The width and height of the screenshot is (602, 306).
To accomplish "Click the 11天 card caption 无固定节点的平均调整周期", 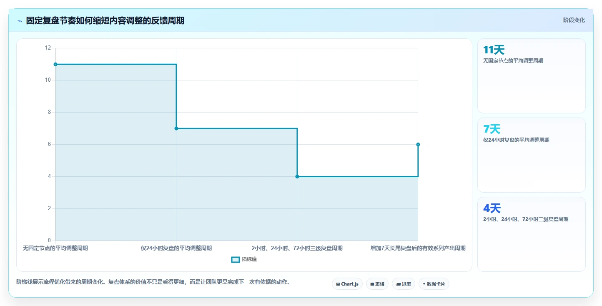I will click(513, 61).
